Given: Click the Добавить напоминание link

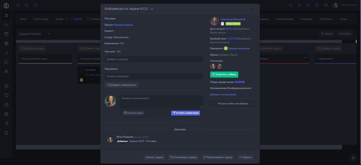Looking at the screenshot, I should pyautogui.click(x=223, y=95).
